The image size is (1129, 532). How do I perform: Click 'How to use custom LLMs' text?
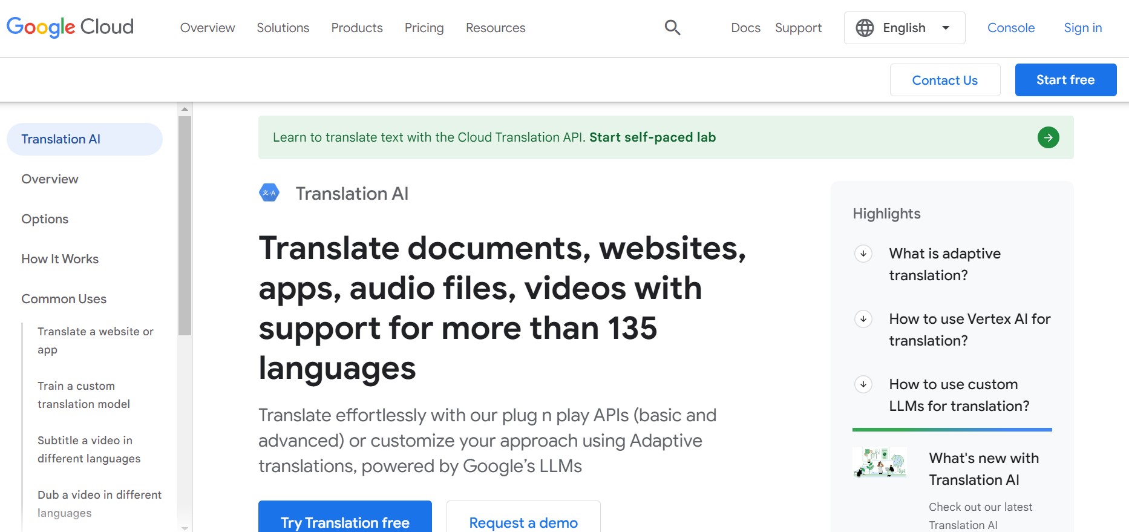pos(959,395)
